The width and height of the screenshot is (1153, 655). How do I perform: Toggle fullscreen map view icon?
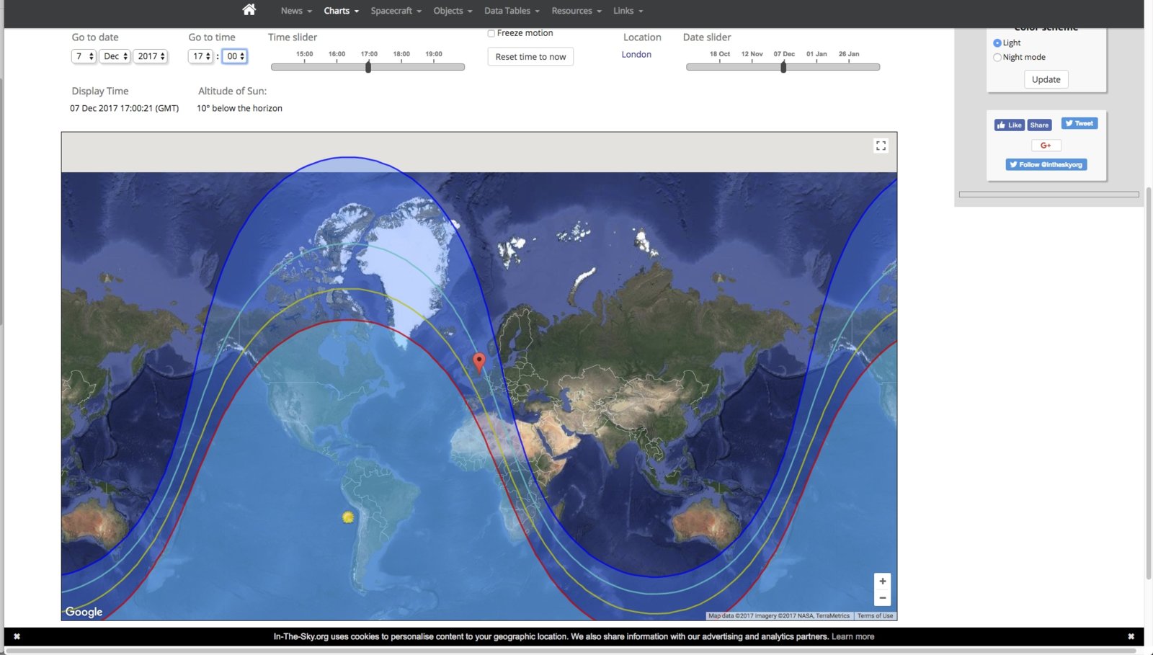tap(881, 146)
